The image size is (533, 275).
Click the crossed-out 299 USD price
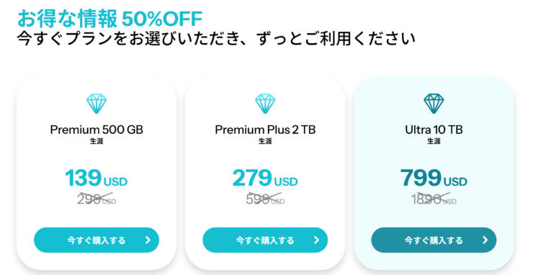97,199
